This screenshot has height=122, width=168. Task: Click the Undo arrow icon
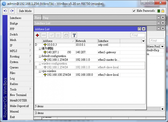point(5,11)
